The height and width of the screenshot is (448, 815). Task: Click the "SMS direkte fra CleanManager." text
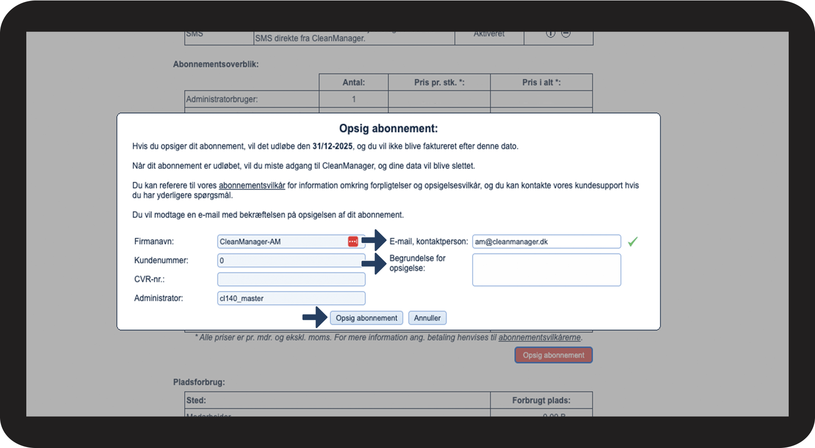click(310, 38)
